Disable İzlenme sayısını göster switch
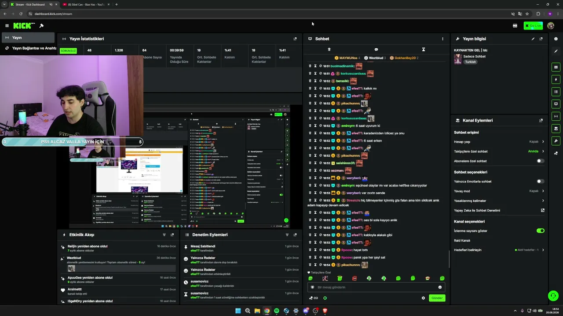The width and height of the screenshot is (563, 316). pos(540,230)
